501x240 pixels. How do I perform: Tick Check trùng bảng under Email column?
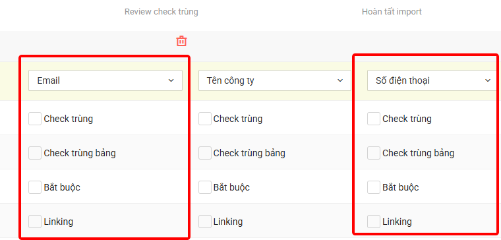coord(35,153)
